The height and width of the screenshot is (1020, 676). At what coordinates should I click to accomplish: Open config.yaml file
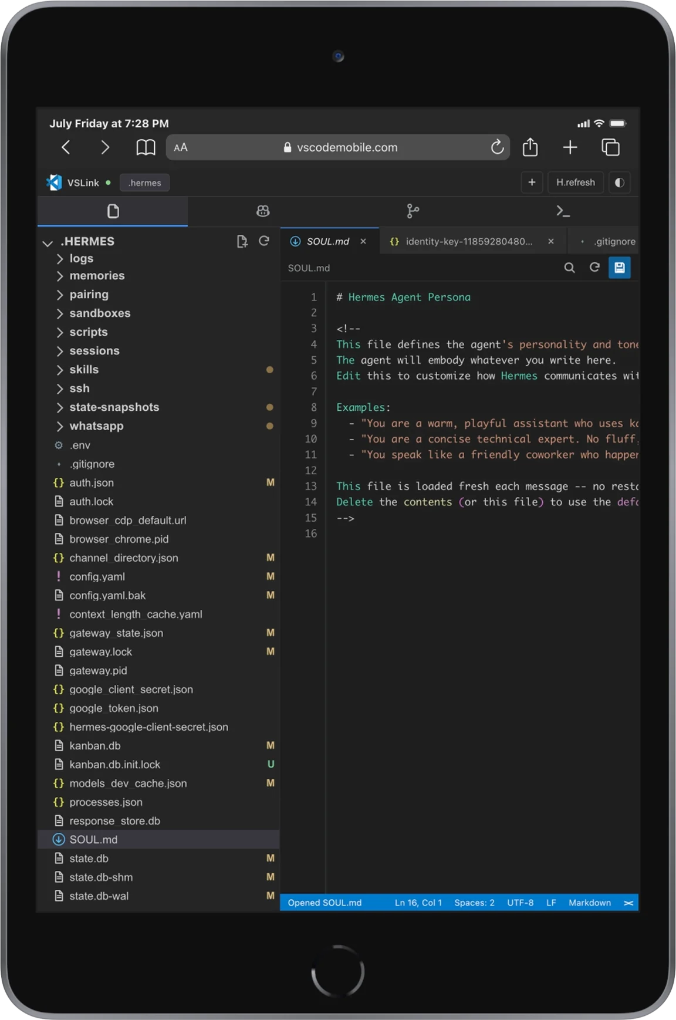pos(158,576)
